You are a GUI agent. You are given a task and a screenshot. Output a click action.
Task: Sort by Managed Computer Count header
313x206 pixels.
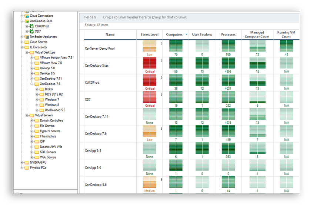tap(257, 34)
